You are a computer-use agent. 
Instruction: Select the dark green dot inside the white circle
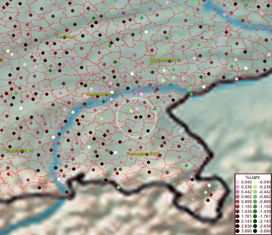pos(141,117)
